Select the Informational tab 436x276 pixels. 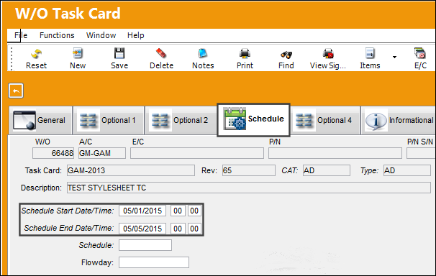pos(399,120)
